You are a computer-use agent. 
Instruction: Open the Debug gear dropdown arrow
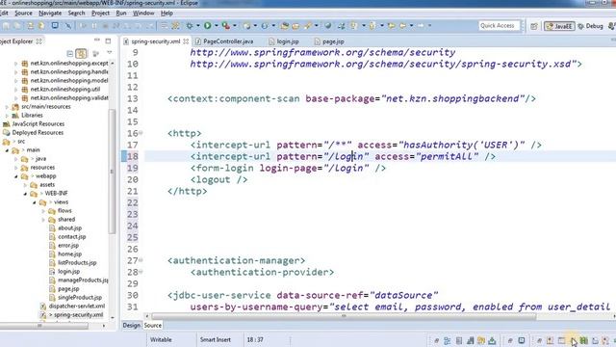tap(197, 26)
